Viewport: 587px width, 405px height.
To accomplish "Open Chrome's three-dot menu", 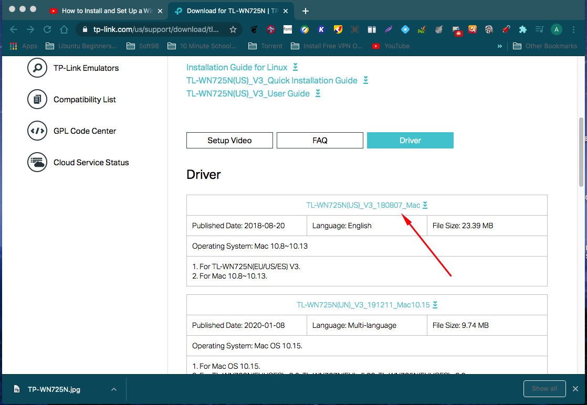I will 573,29.
